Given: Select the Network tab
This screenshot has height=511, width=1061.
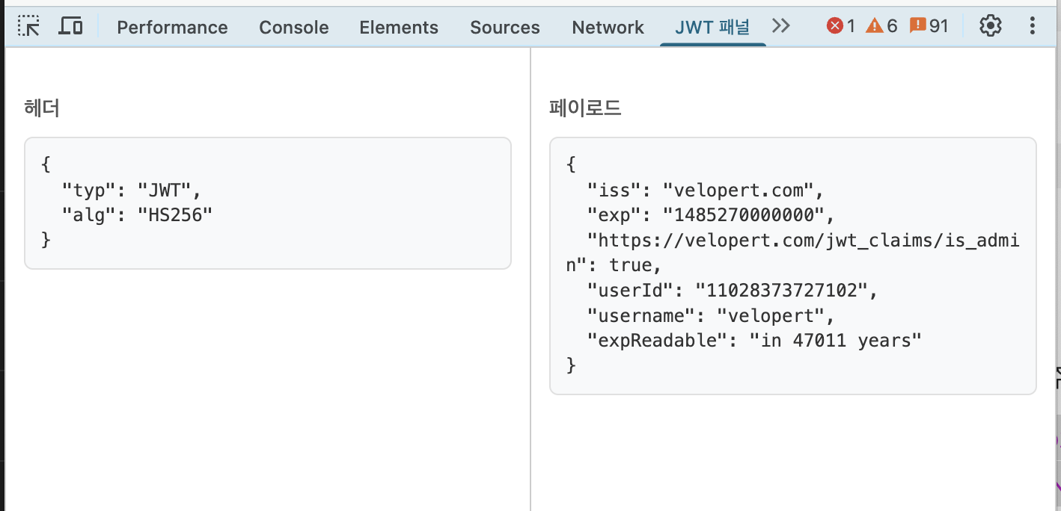Looking at the screenshot, I should tap(608, 28).
